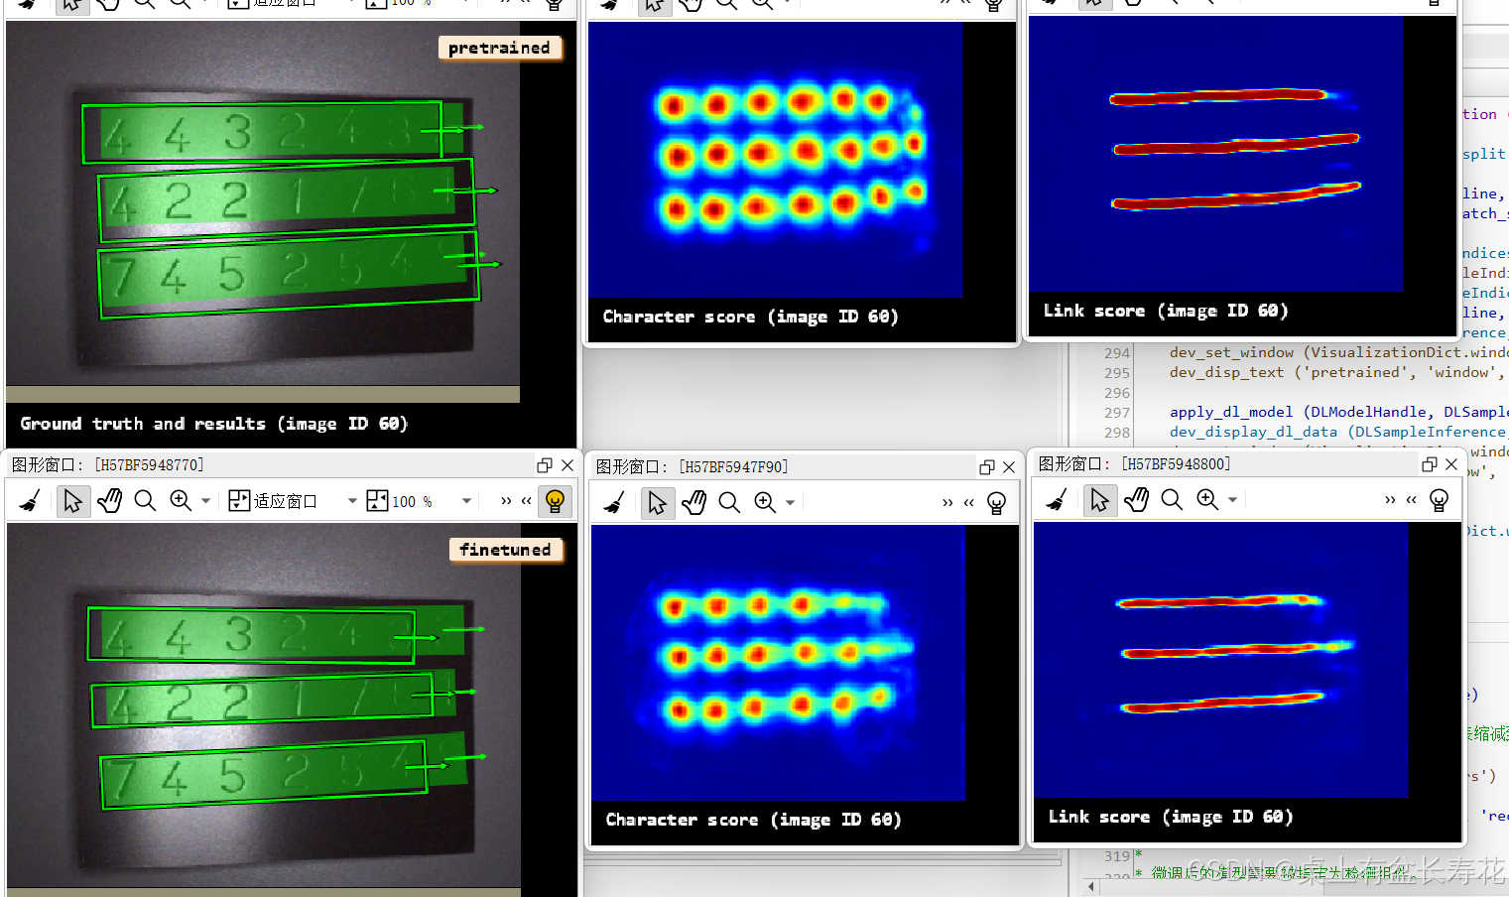Select the pointer tool in window H57BF5947F90
The height and width of the screenshot is (897, 1509).
(x=658, y=502)
